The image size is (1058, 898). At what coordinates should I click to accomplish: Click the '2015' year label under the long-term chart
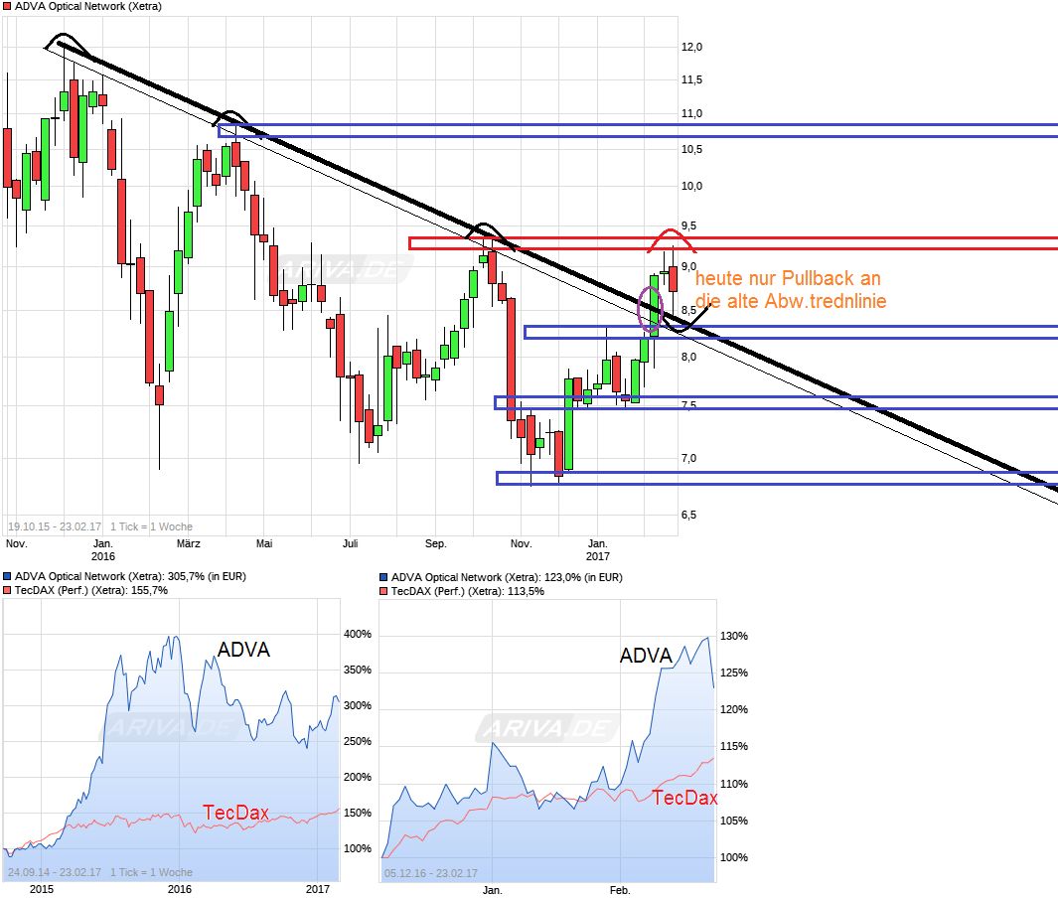[42, 889]
